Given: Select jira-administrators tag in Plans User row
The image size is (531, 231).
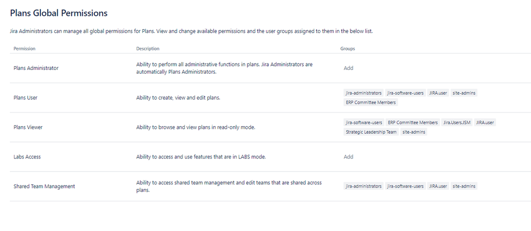Looking at the screenshot, I should click(364, 93).
